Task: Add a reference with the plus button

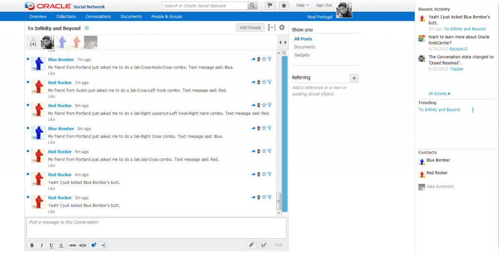Action: (354, 78)
